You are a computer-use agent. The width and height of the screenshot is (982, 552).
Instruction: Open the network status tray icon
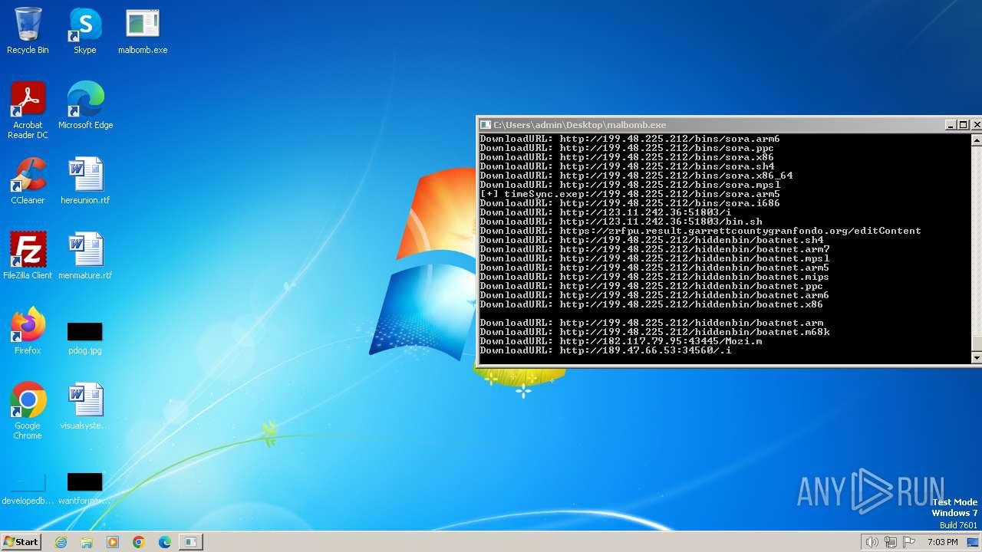[x=891, y=542]
